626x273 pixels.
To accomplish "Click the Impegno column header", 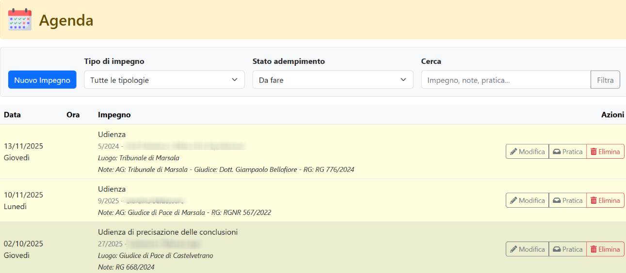I will click(114, 115).
